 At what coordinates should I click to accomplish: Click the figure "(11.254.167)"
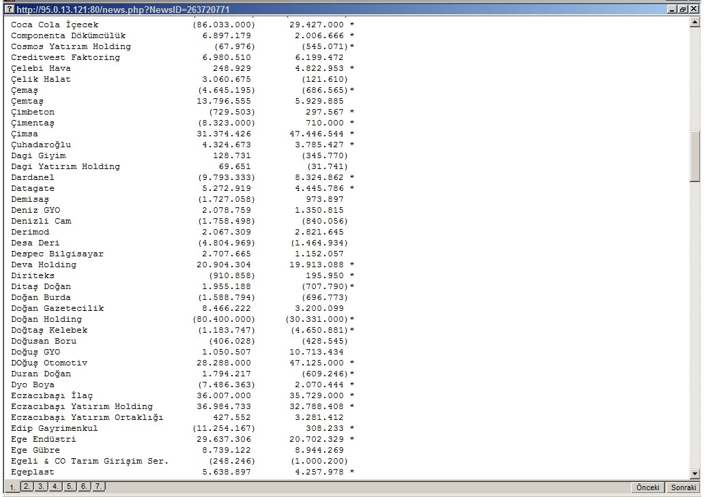[224, 428]
